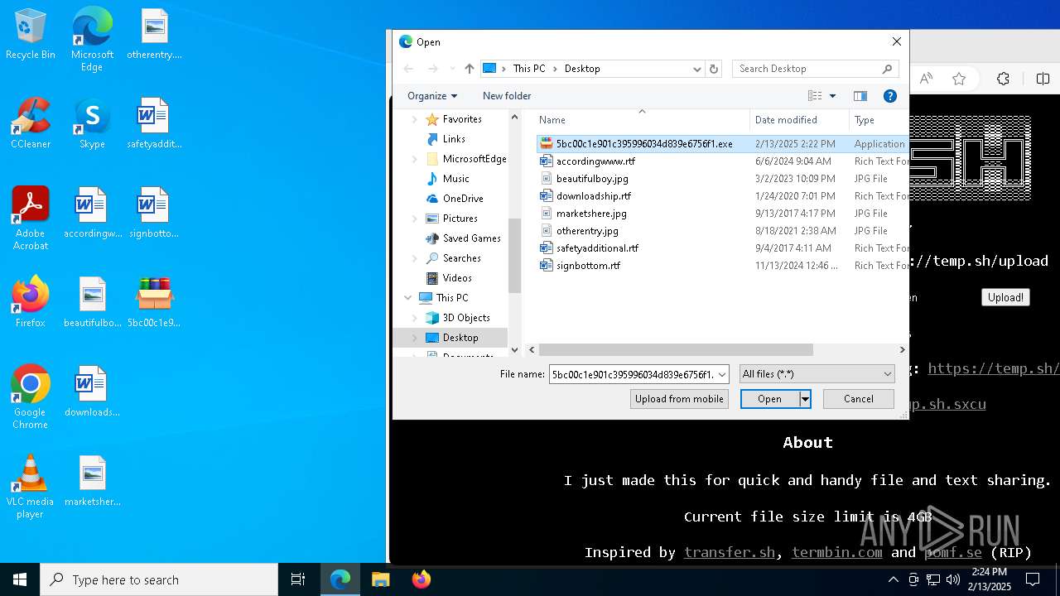Cancel the Open dialog
The width and height of the screenshot is (1060, 596).
tap(859, 399)
